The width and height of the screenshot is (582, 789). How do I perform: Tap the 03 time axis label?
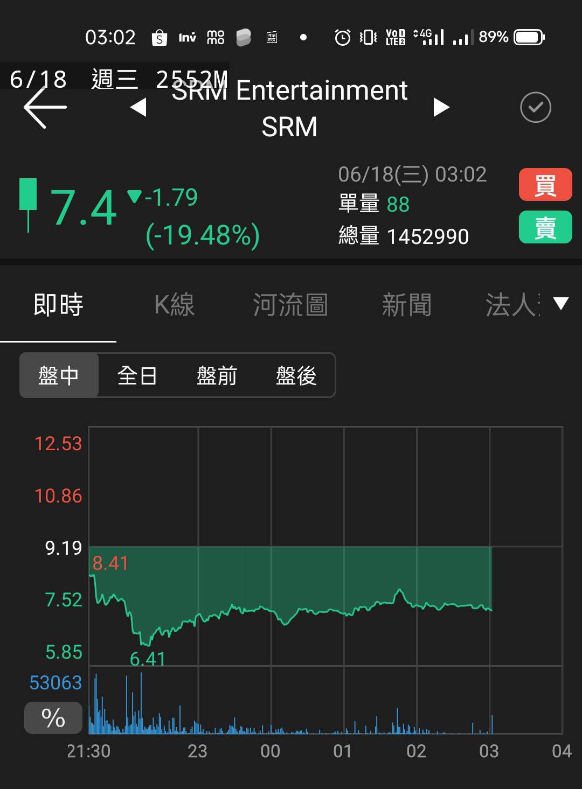coord(489,751)
